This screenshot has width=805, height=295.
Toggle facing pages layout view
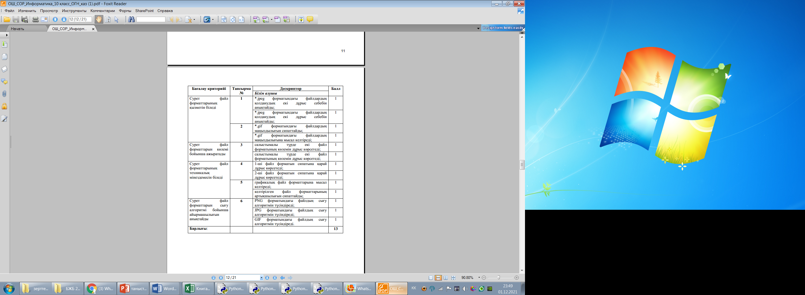click(x=446, y=278)
